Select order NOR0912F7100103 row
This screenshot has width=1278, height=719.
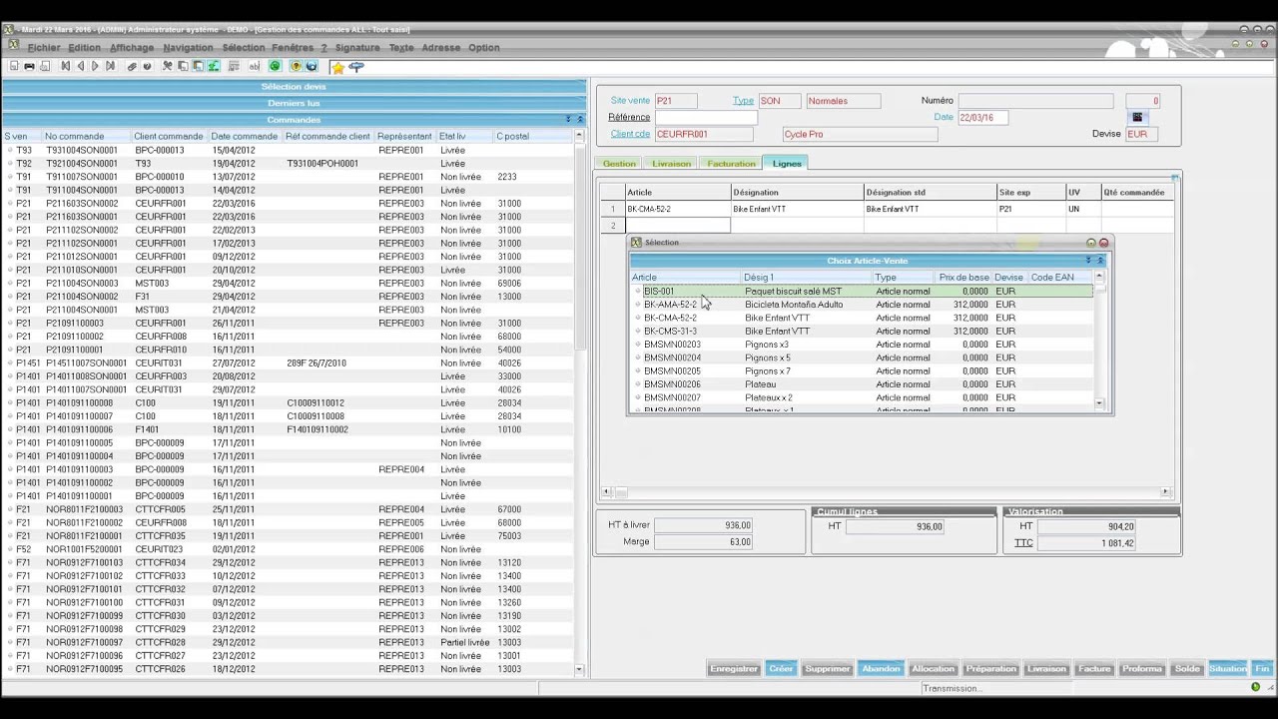click(289, 563)
